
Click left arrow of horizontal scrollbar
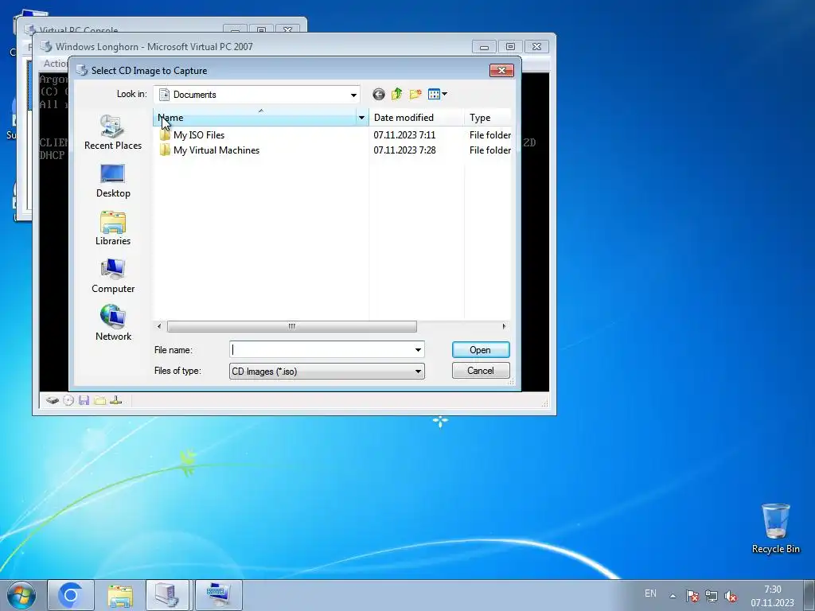pos(159,326)
